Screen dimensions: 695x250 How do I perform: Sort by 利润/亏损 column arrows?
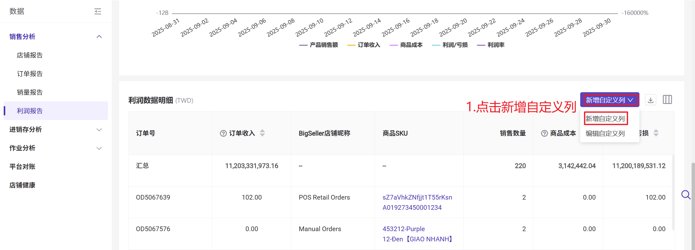[x=656, y=133]
